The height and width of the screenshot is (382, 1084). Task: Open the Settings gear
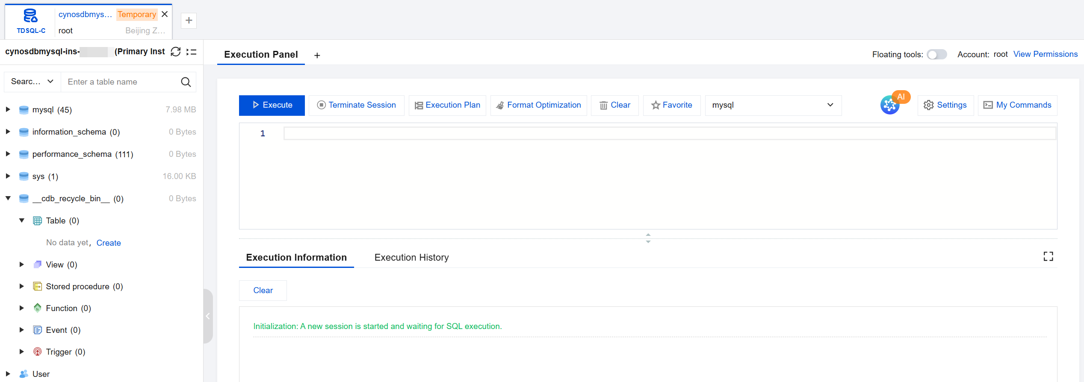(945, 105)
